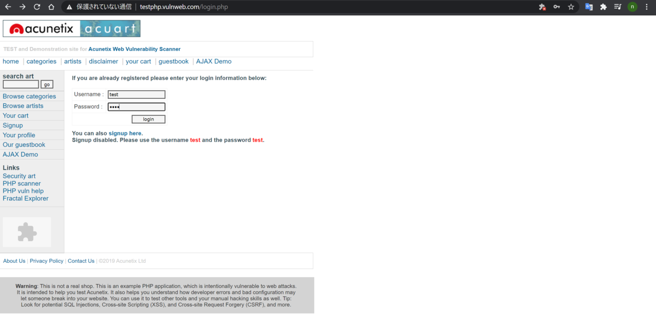Viewport: 656px width, 317px height.
Task: Open Your profile in the sidebar
Action: coord(19,135)
